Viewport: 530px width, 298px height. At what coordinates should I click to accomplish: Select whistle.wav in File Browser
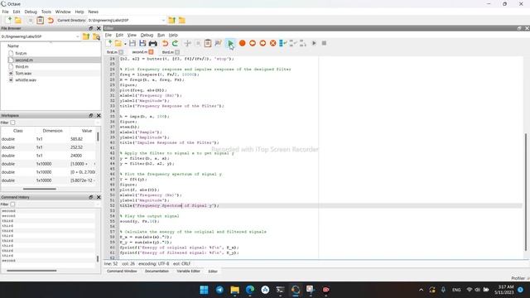[26, 80]
